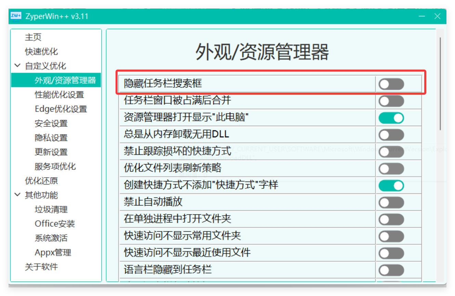Screen dimensions: 455x296
Task: Open 更新设置 sidebar item
Action: click(x=51, y=152)
